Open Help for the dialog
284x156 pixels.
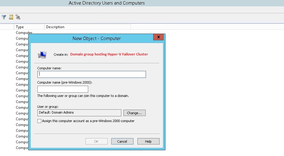coord(148,141)
